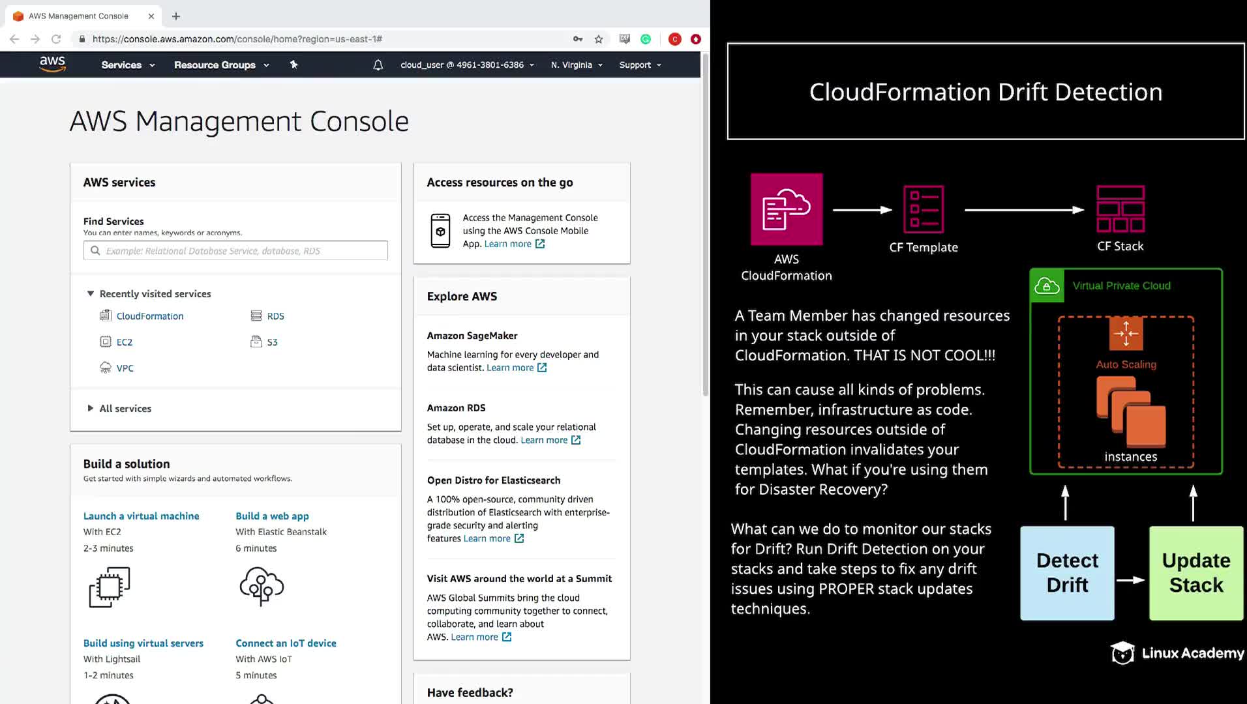Open the cloud_user account dropdown

pos(467,65)
